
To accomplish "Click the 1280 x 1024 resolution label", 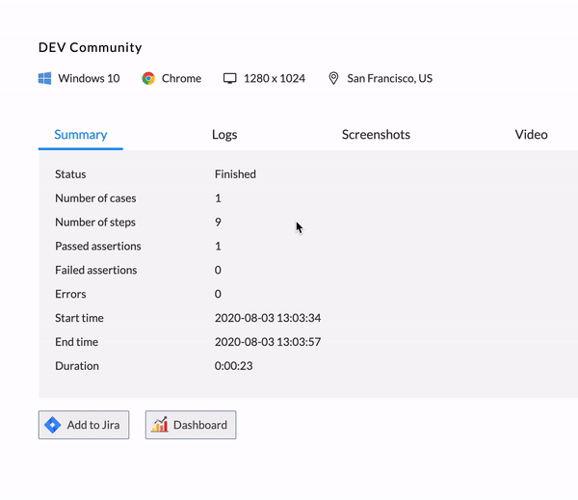I will [275, 78].
